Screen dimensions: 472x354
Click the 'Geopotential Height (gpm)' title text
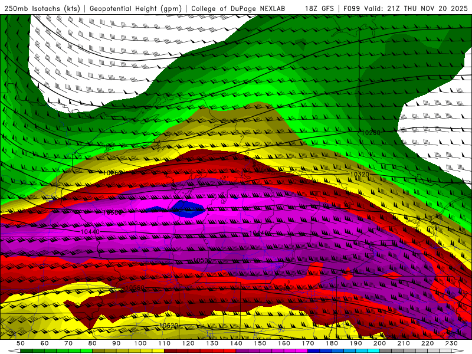136,9
